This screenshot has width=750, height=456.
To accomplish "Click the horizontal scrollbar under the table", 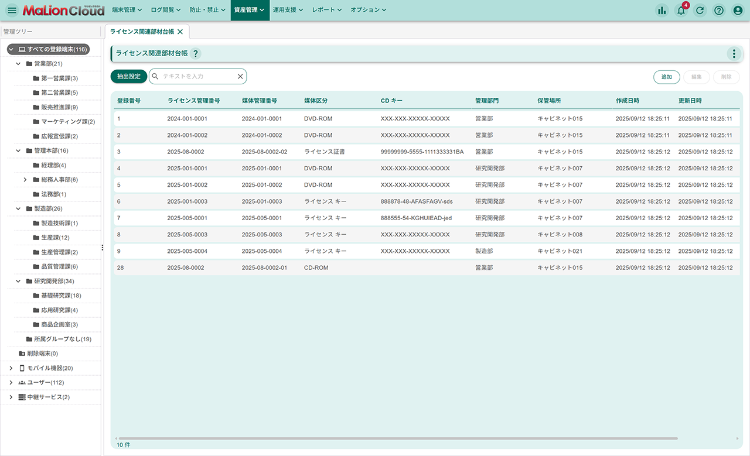I will (x=398, y=438).
